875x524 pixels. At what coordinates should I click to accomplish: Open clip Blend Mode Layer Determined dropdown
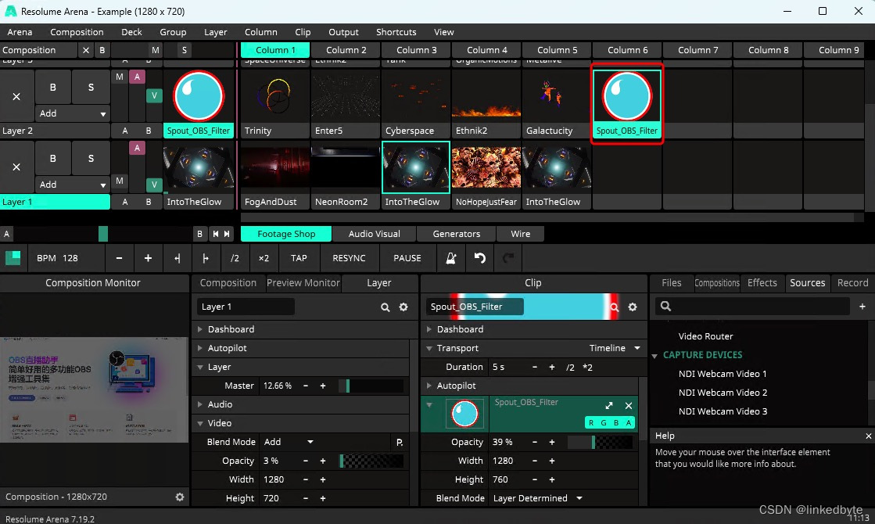pos(537,498)
